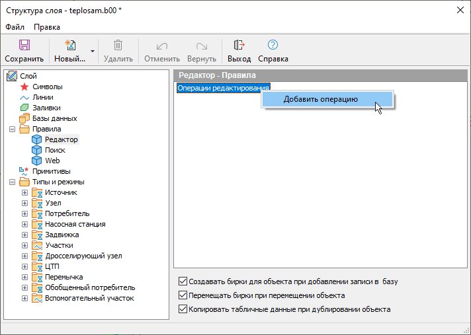Select the Поиск cube item under Правила

click(37, 150)
